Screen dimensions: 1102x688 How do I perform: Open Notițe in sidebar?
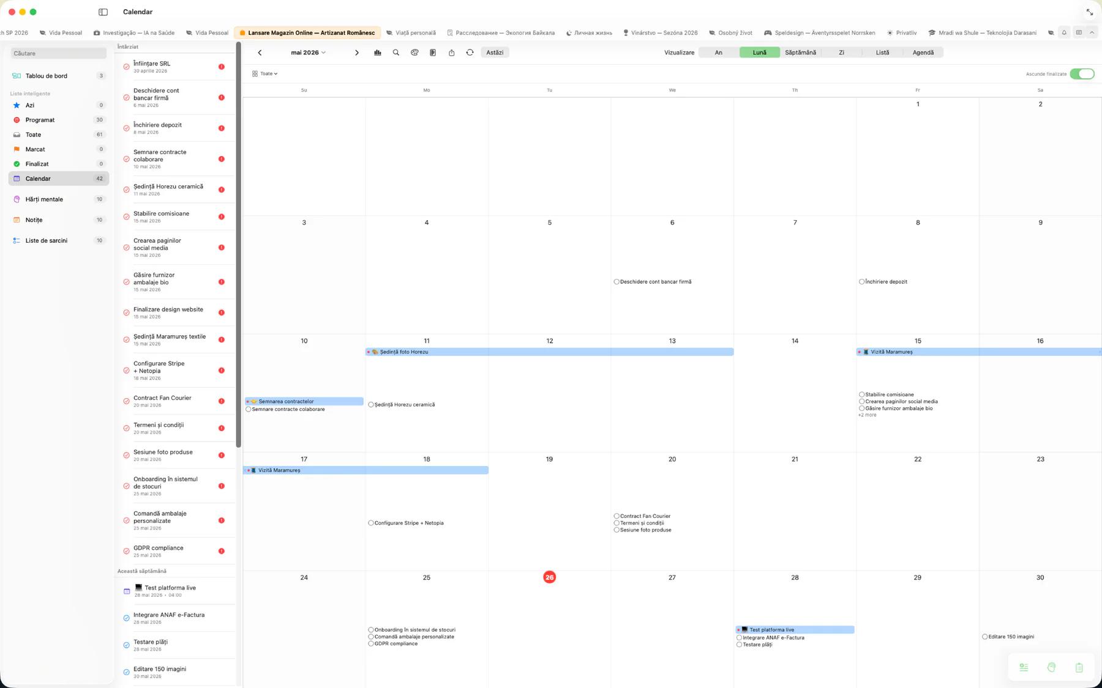coord(59,220)
